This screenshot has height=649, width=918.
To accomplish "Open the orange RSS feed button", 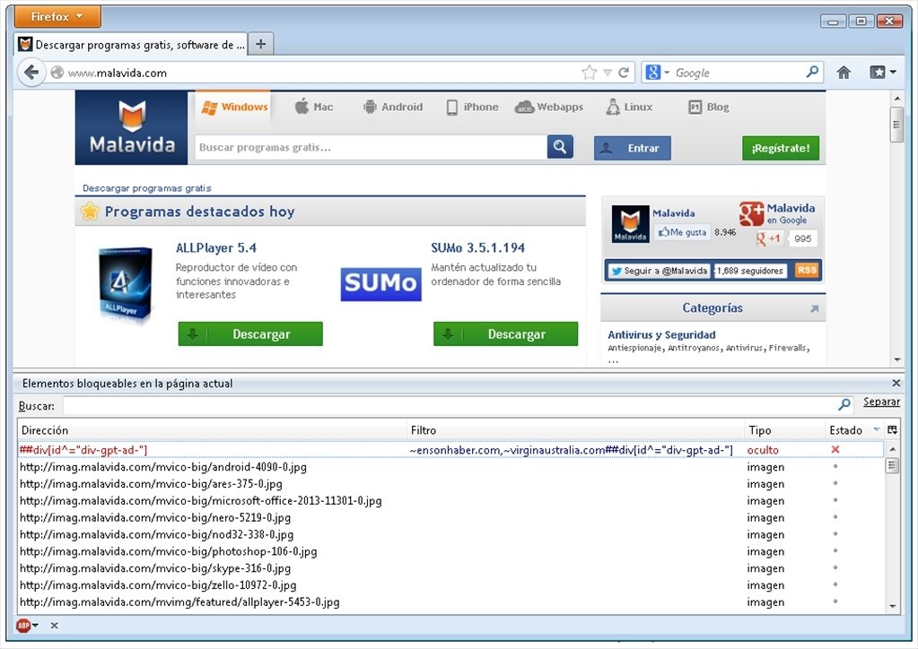I will [806, 270].
